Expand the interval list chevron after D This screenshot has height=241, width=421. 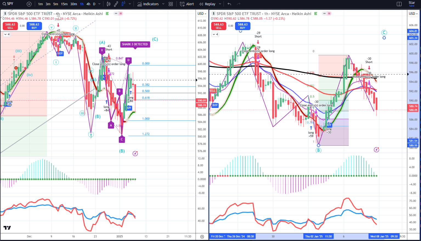pyautogui.click(x=100, y=4)
